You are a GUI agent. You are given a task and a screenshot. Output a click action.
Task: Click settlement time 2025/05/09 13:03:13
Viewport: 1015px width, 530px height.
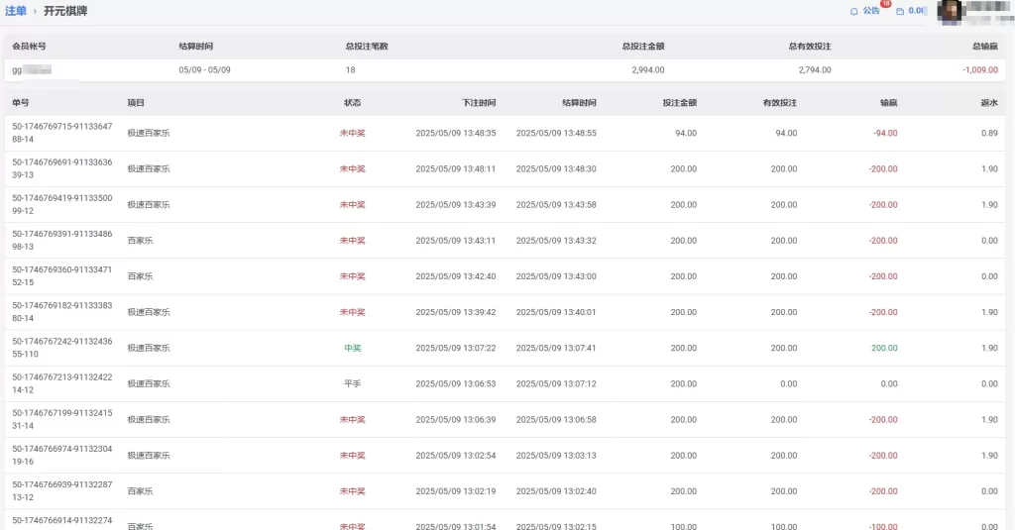click(x=556, y=455)
